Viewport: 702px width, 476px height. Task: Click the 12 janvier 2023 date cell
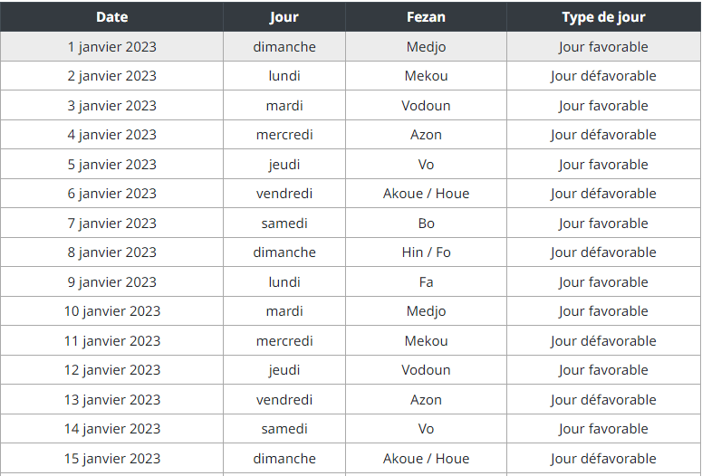click(x=111, y=370)
